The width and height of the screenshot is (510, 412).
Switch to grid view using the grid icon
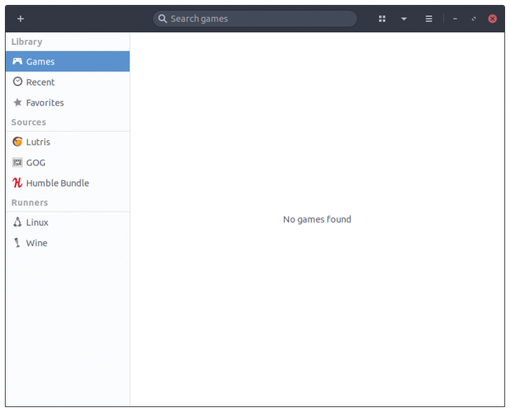coord(382,19)
